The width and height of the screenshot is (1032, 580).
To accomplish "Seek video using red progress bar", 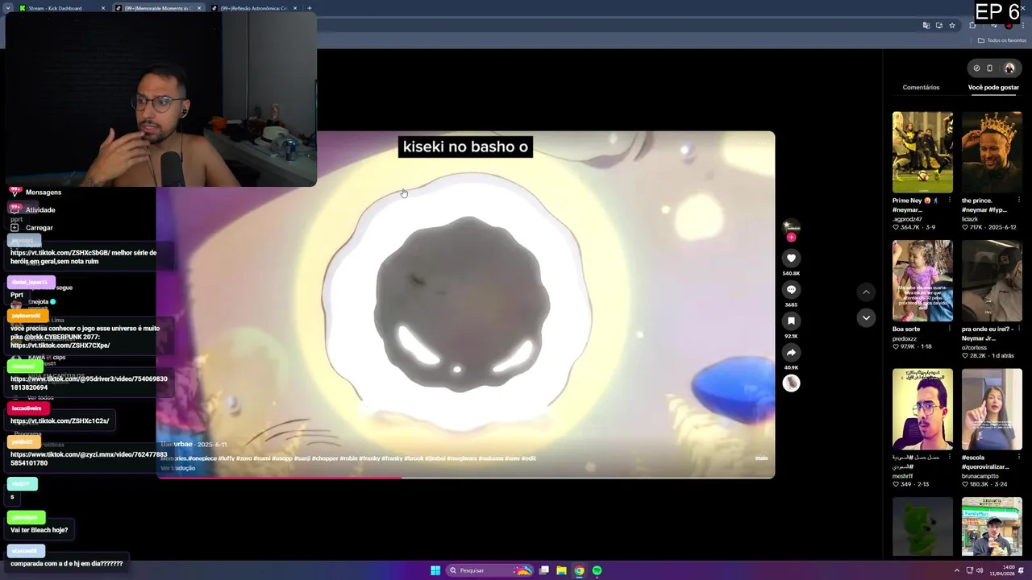I will 465,477.
